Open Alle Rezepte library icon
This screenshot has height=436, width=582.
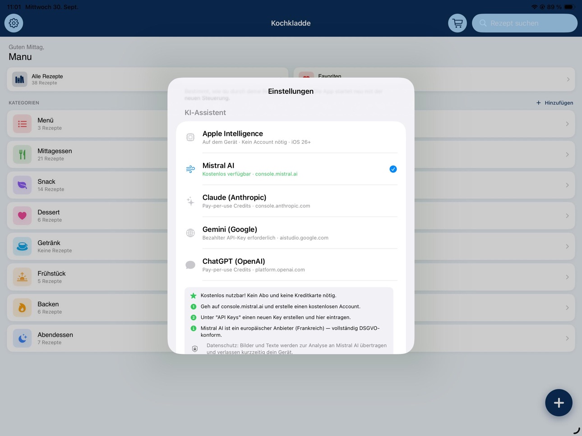coord(19,79)
